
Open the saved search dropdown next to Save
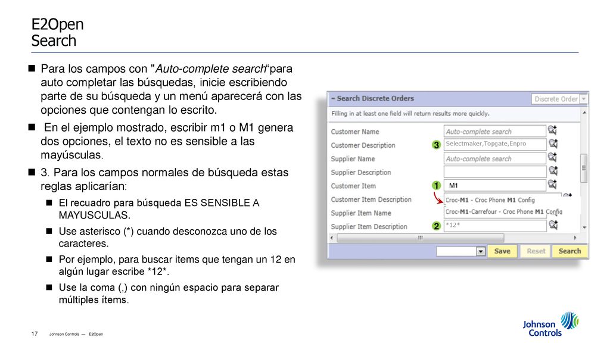click(481, 252)
